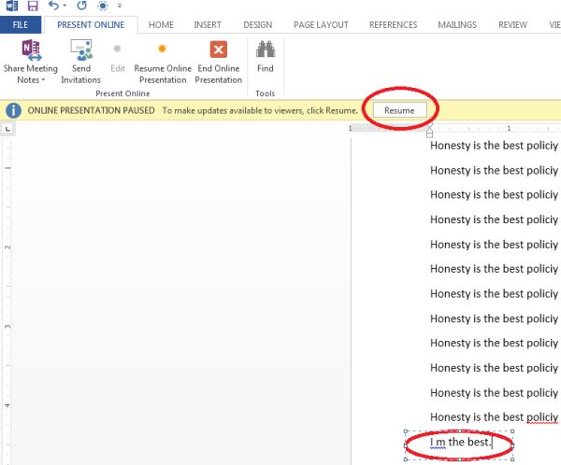Screen dimensions: 561x465
Task: Click the first "Honesty is the best policiy" line
Action: coord(494,146)
